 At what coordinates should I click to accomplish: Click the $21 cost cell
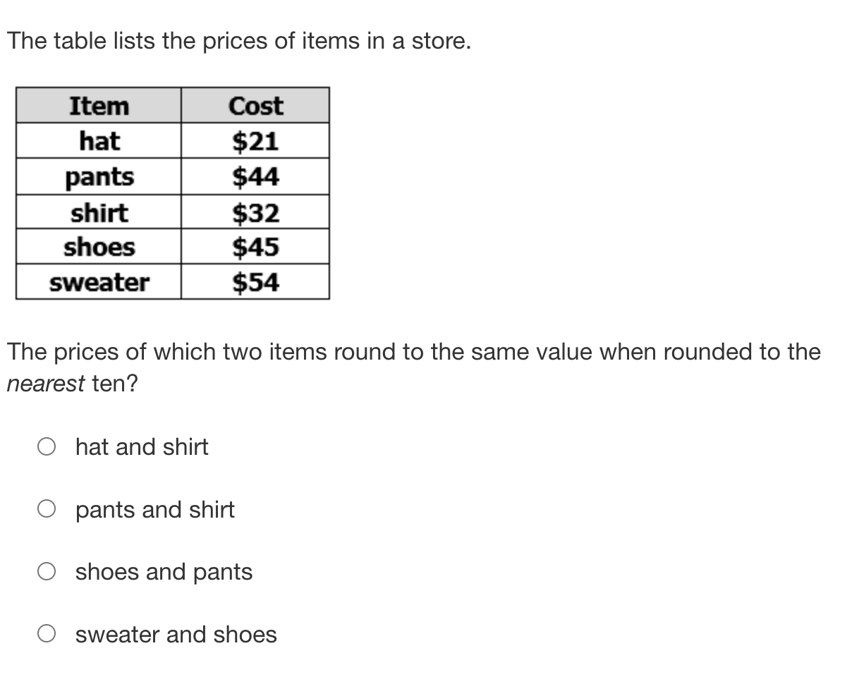255,141
